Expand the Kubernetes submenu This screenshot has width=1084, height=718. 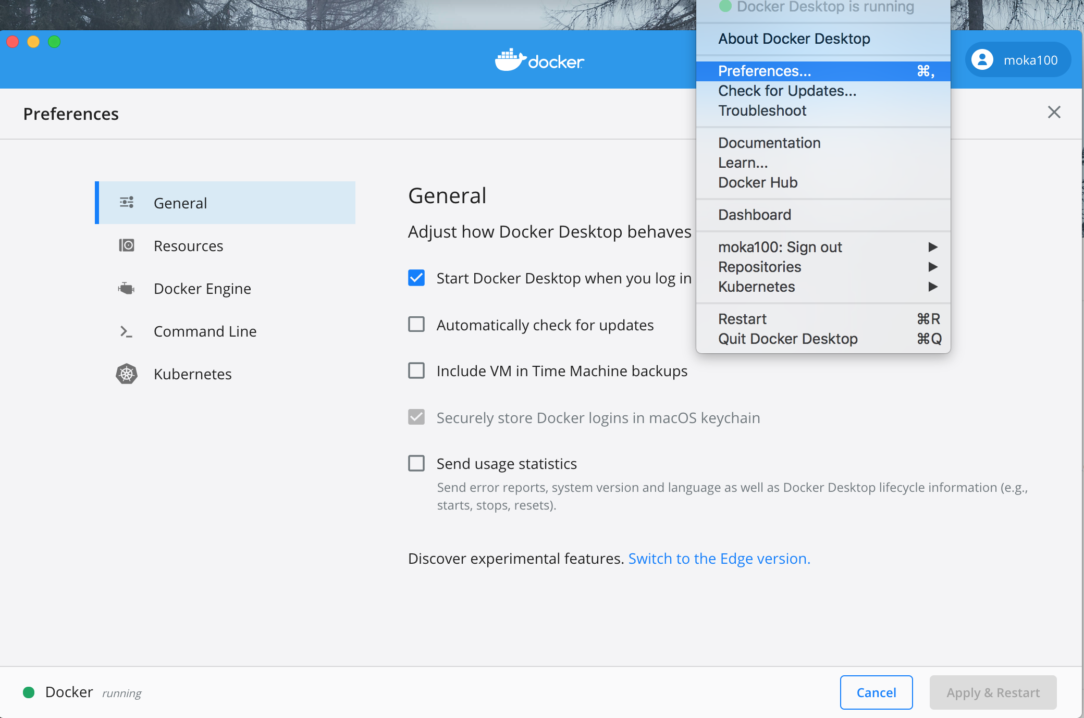757,287
